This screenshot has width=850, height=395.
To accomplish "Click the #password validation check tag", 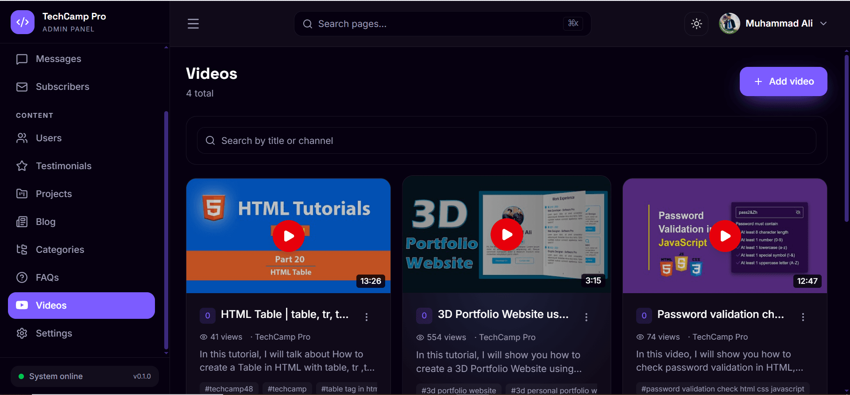I will tap(723, 389).
